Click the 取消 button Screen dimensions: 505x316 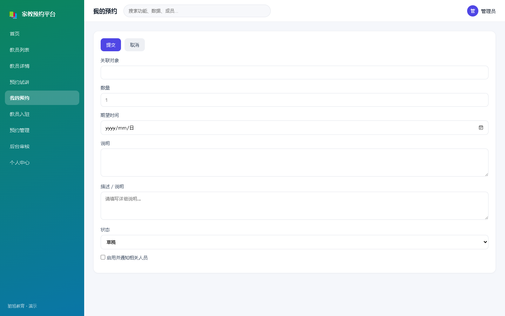point(135,45)
